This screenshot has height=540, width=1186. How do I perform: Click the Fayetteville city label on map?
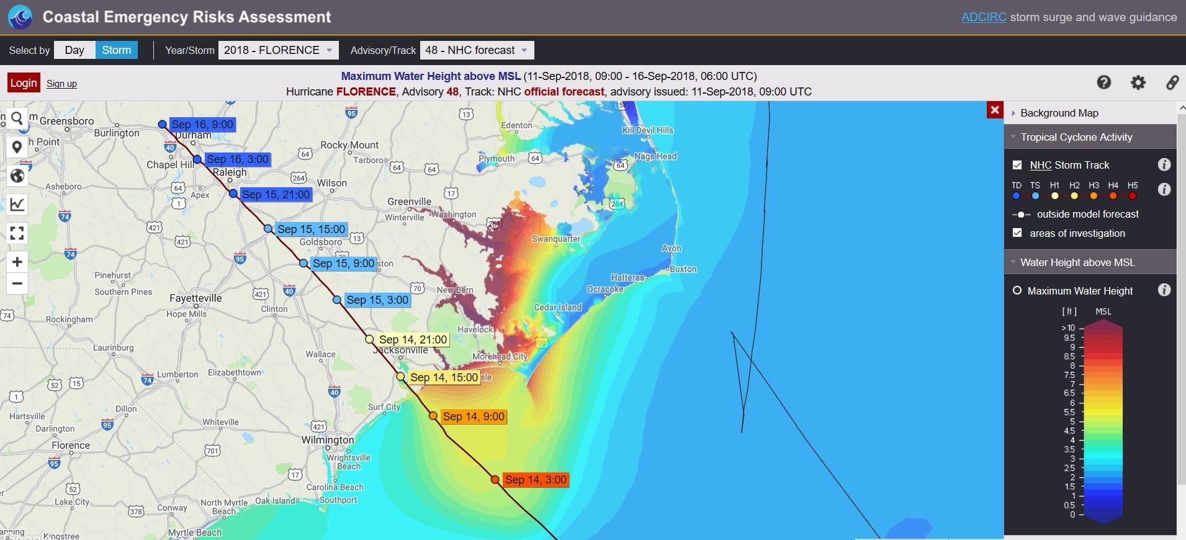click(195, 298)
